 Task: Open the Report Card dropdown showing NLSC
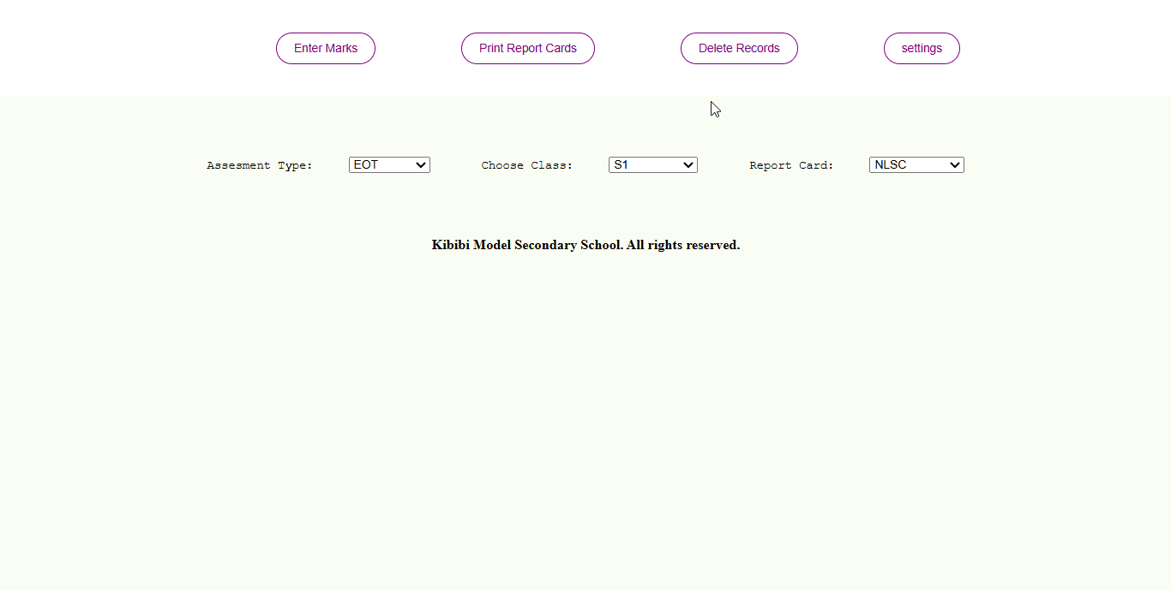coord(916,165)
